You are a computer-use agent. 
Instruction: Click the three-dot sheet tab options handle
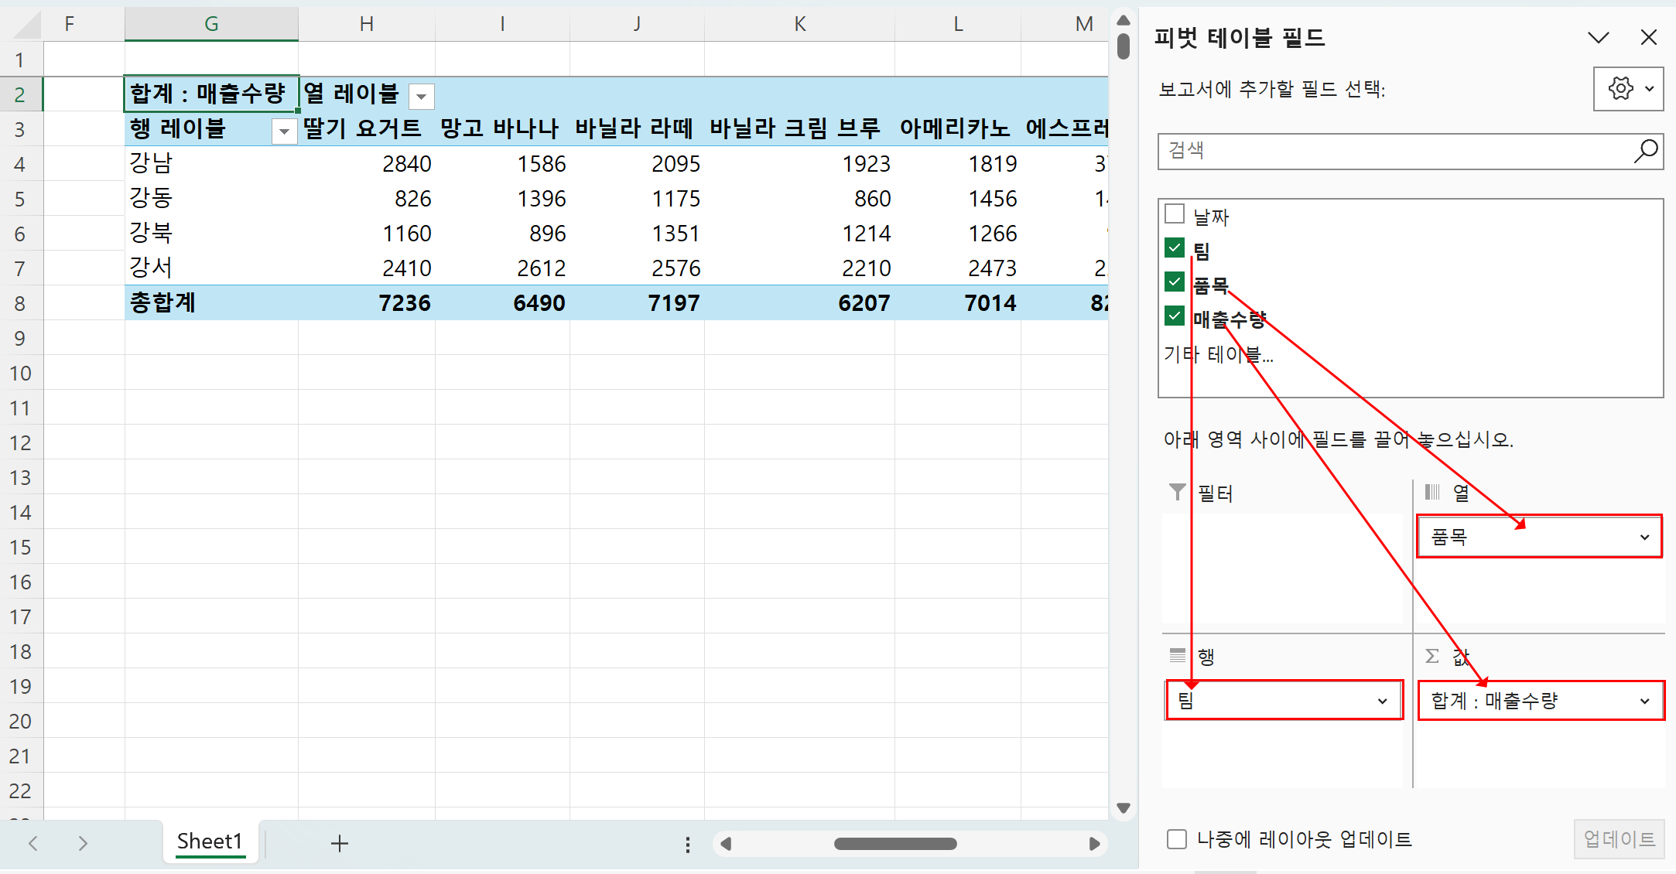pos(687,844)
